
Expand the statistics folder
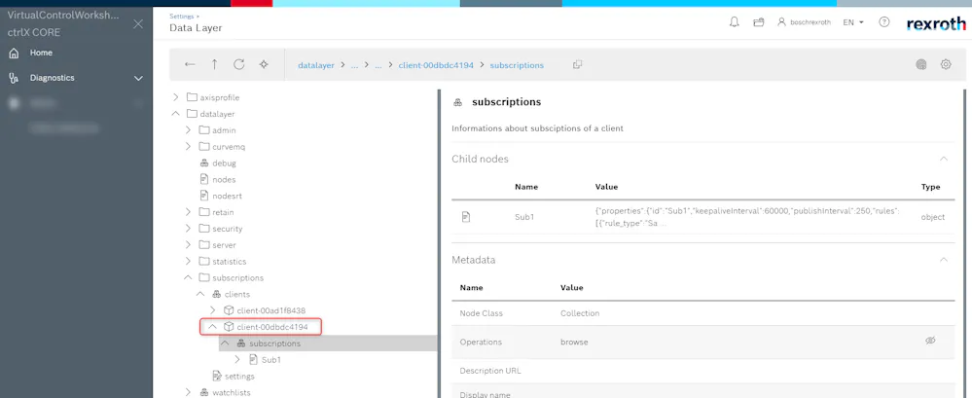tap(188, 262)
